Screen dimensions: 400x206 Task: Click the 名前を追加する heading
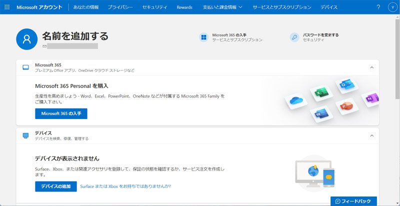point(75,36)
